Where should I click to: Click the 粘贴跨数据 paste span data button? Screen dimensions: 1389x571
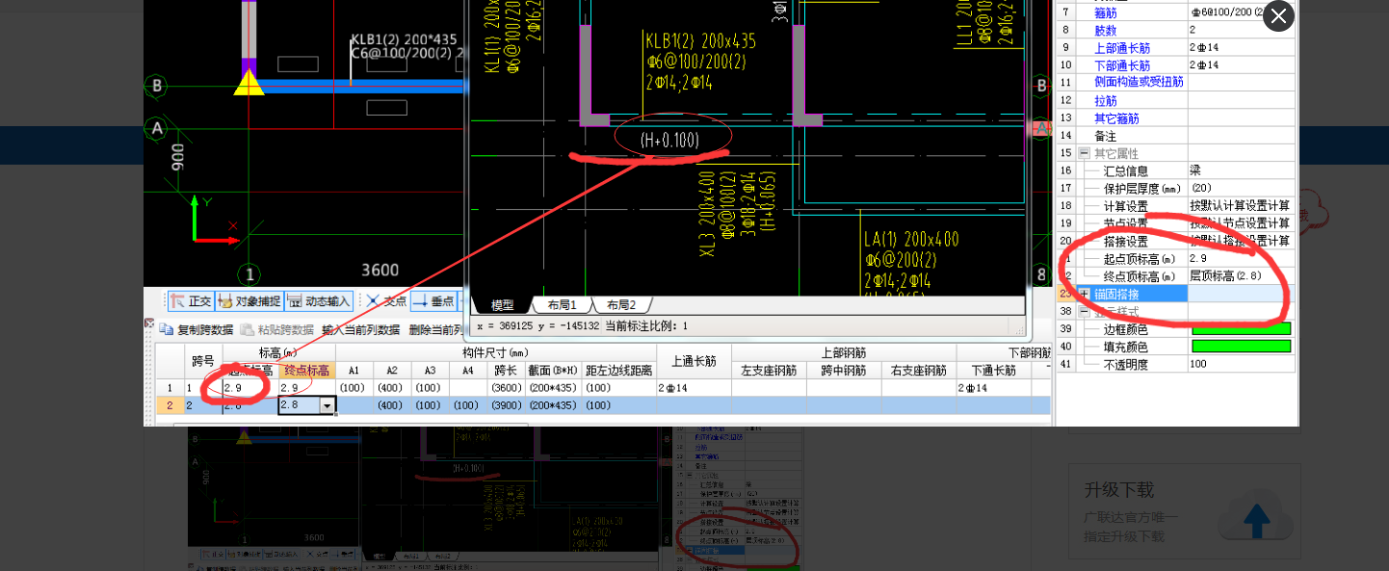coord(277,329)
